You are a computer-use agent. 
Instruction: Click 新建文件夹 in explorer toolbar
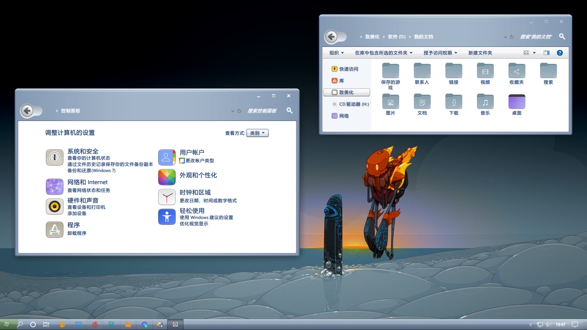point(480,53)
